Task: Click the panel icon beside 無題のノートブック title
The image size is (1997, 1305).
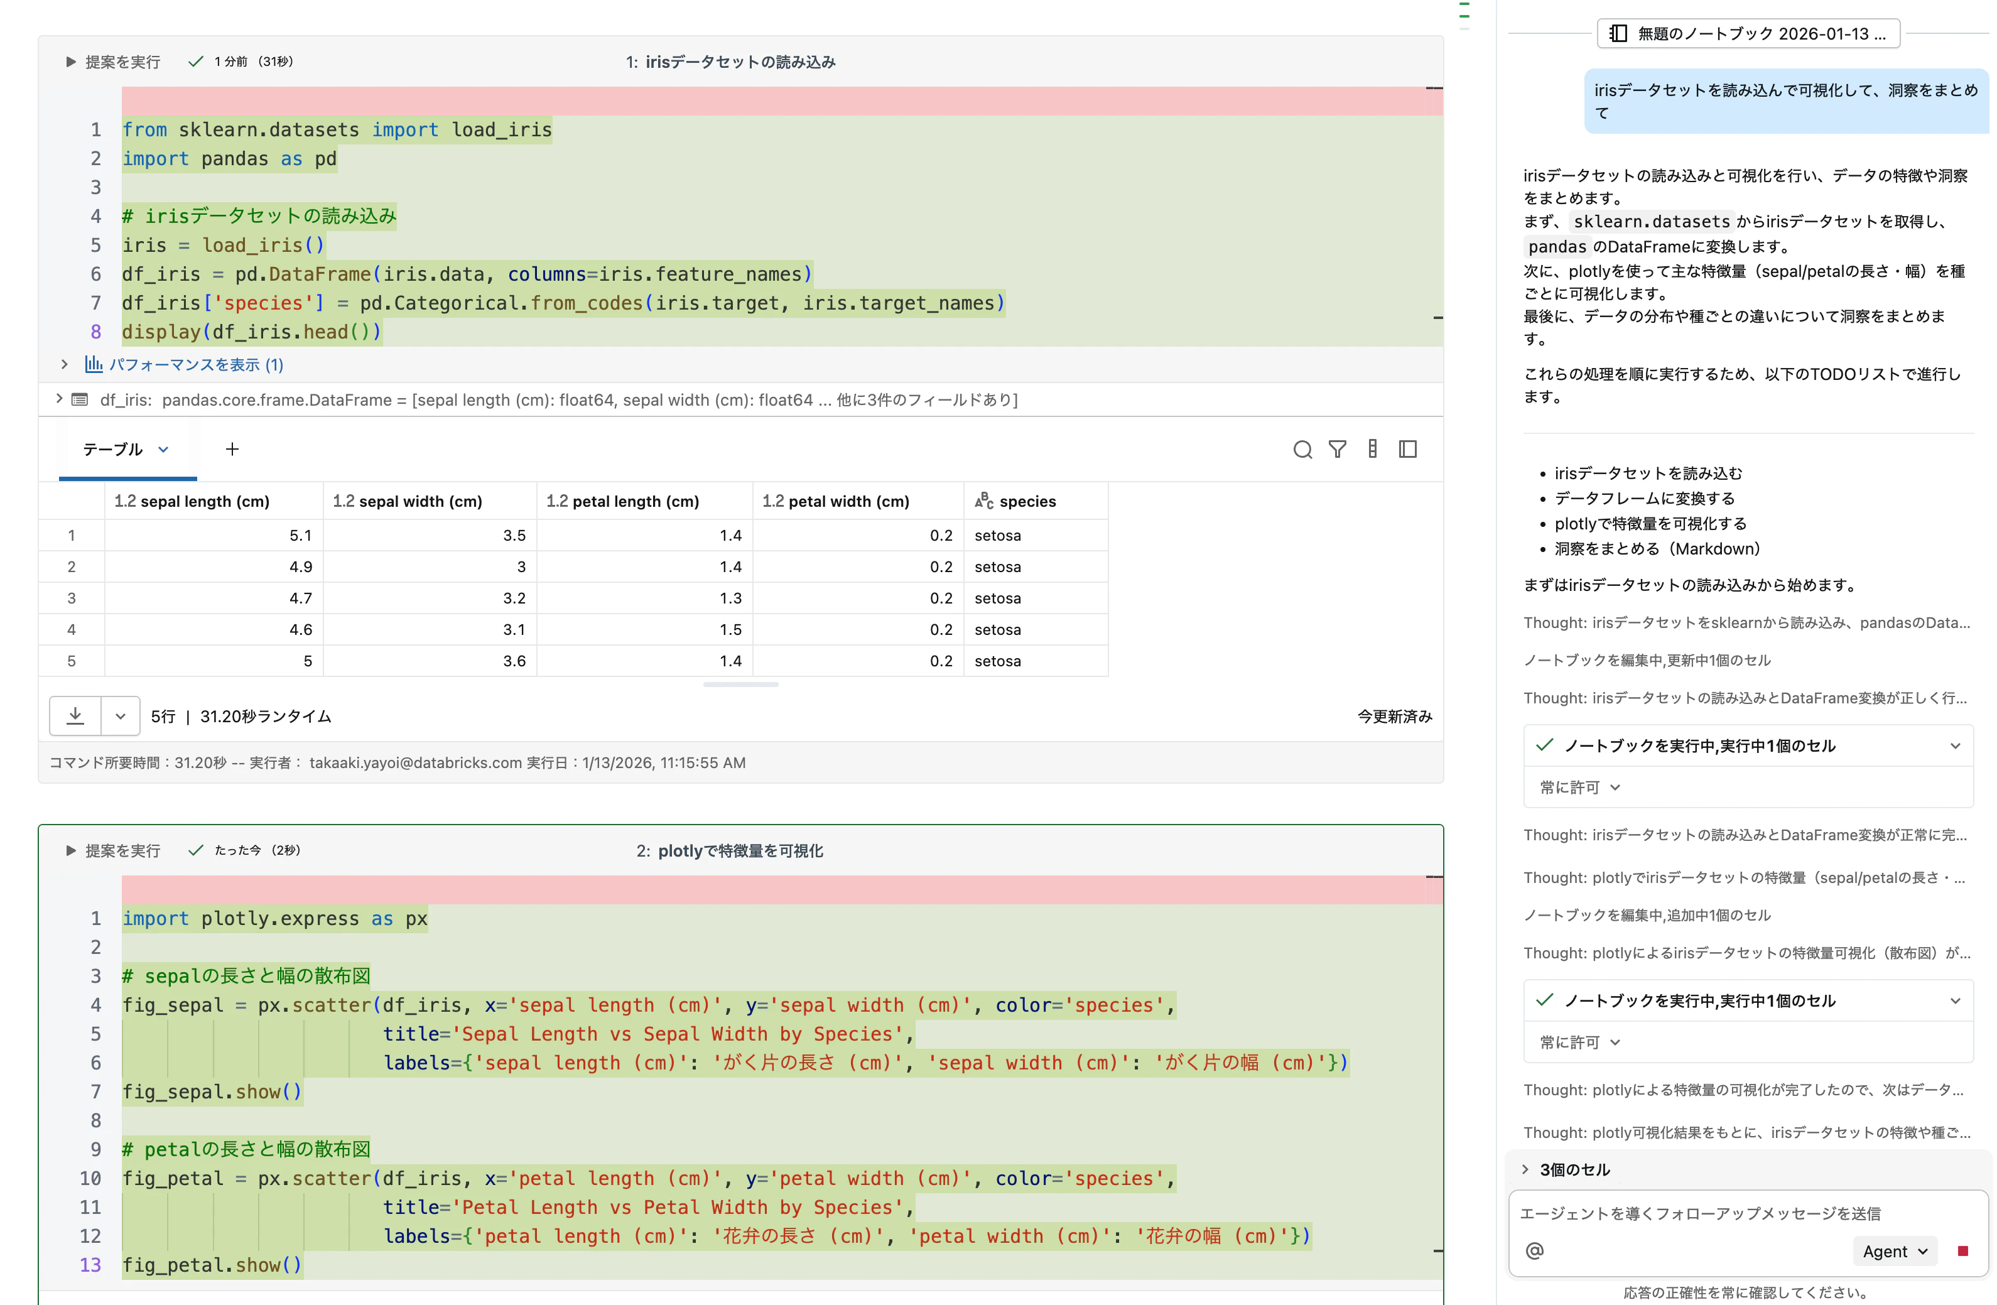Action: 1618,33
